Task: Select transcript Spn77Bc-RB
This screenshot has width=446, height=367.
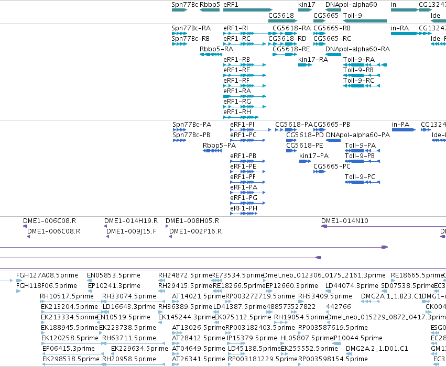Action: (191, 39)
